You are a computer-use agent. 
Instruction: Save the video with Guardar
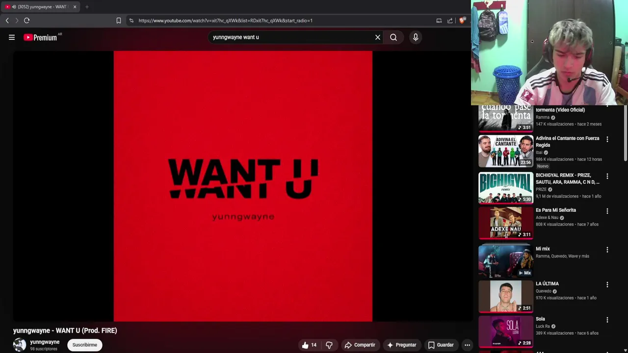click(441, 345)
